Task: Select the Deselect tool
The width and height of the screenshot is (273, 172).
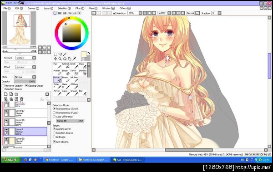Action: 83,73
